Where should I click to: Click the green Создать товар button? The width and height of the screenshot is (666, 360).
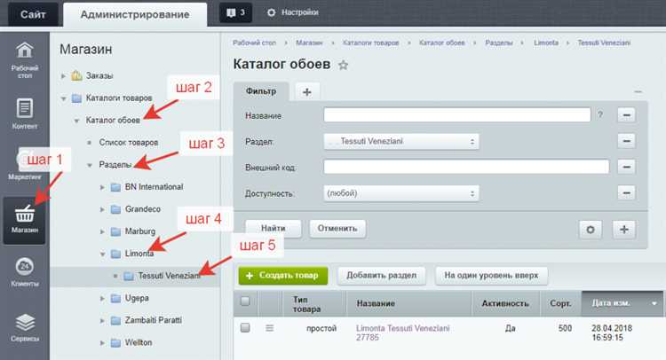(x=283, y=276)
